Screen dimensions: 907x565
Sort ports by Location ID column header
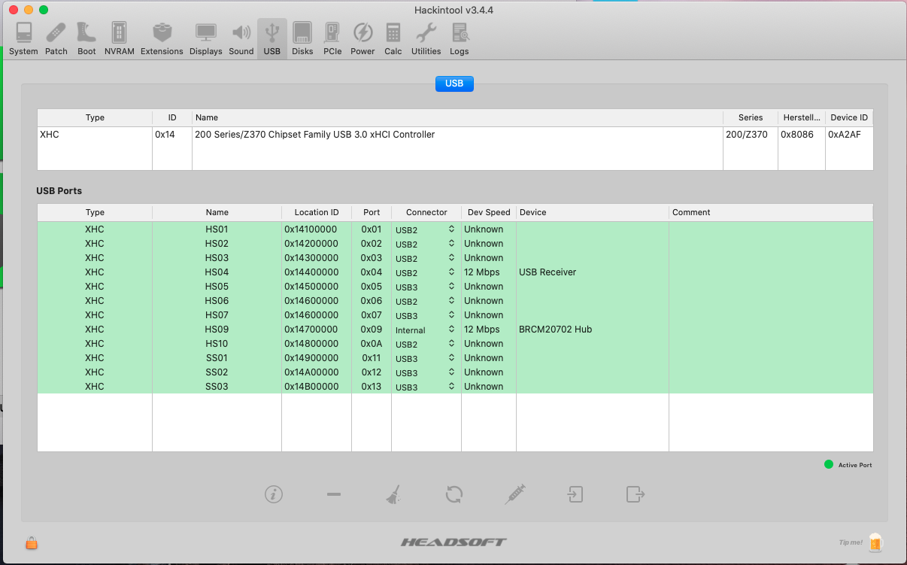tap(316, 212)
